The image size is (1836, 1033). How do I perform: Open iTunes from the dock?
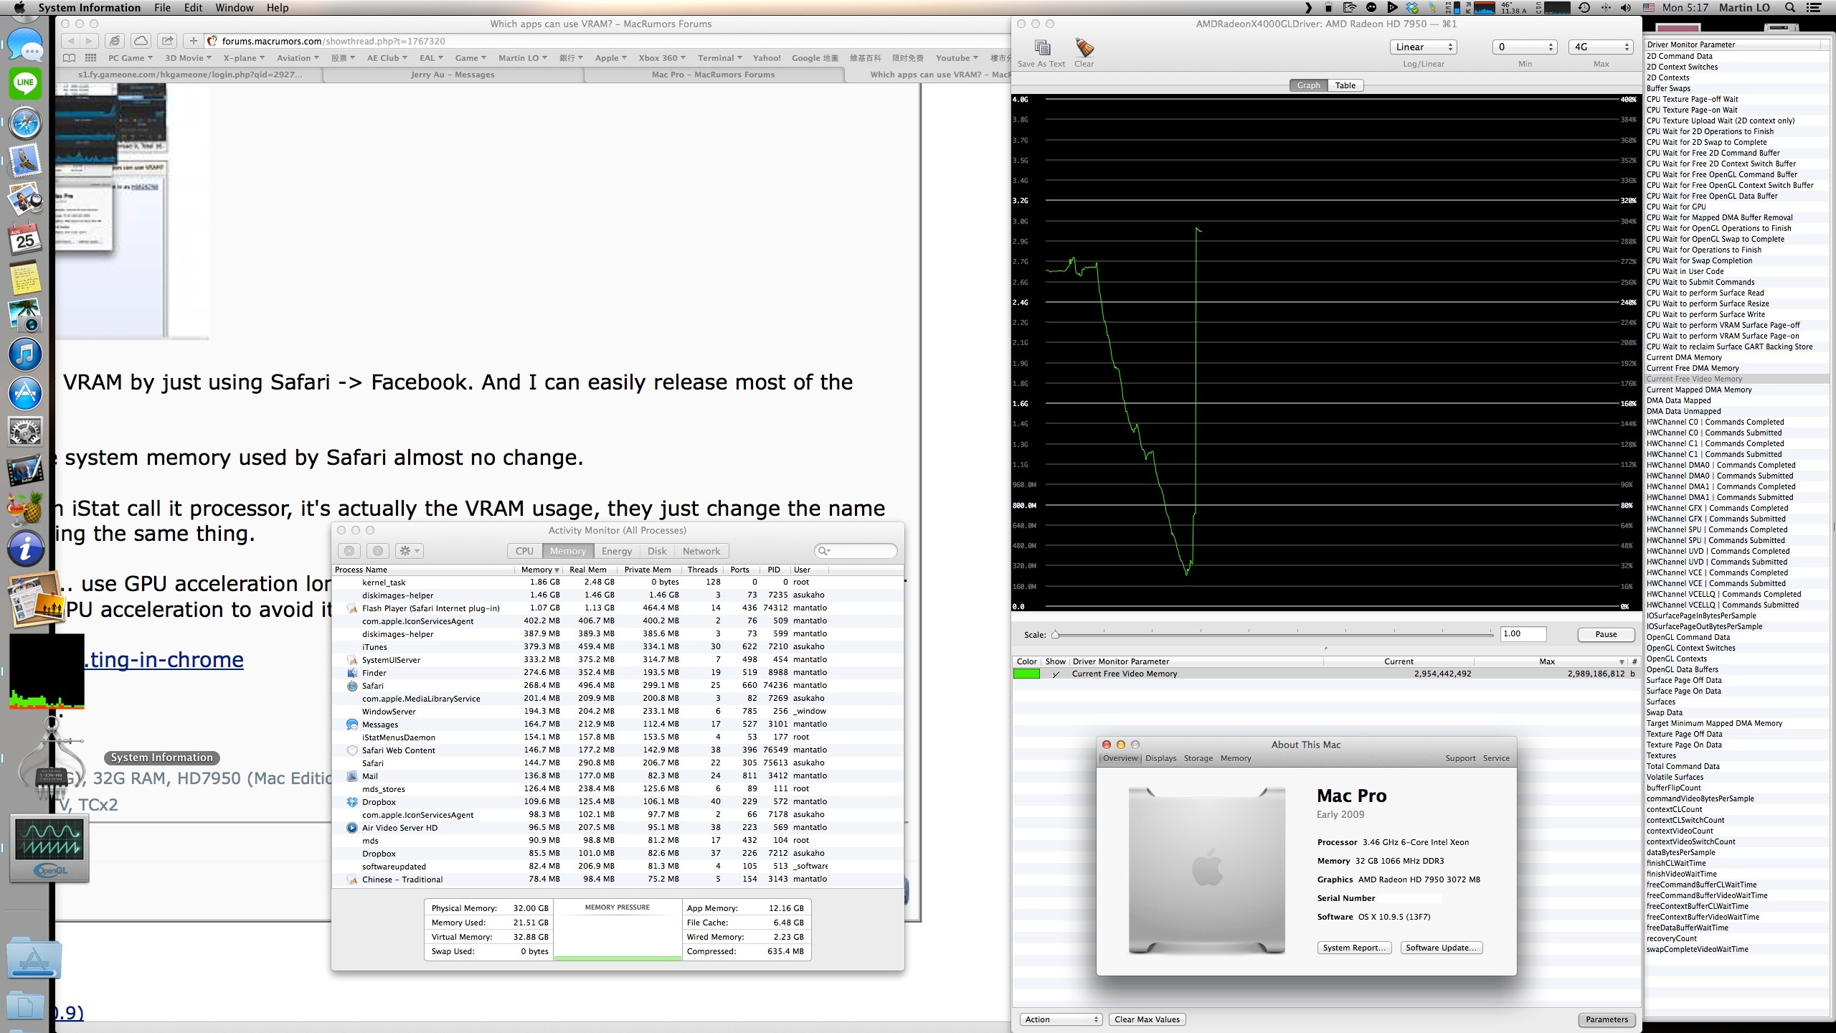coord(26,354)
